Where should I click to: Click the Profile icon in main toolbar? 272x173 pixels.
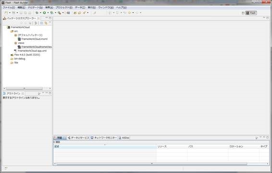52,13
